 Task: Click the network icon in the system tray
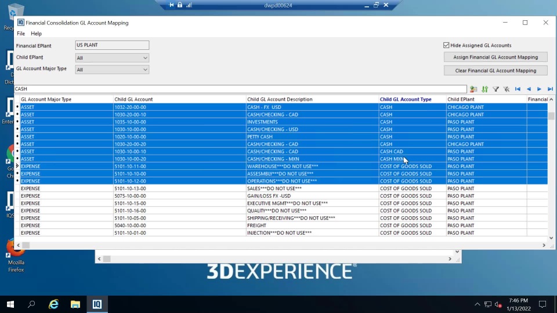(488, 304)
